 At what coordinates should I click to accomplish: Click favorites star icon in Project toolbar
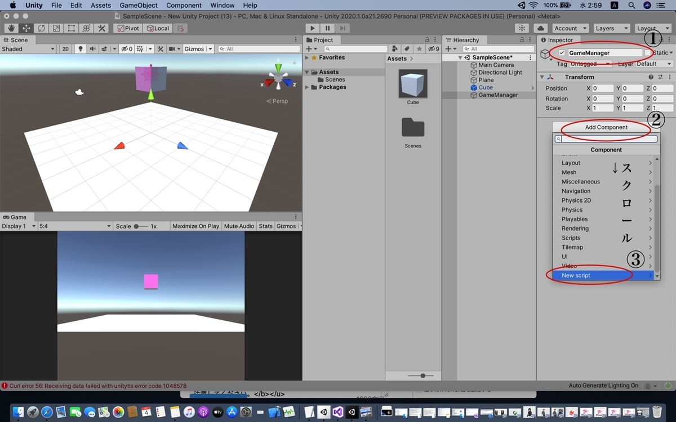point(419,49)
